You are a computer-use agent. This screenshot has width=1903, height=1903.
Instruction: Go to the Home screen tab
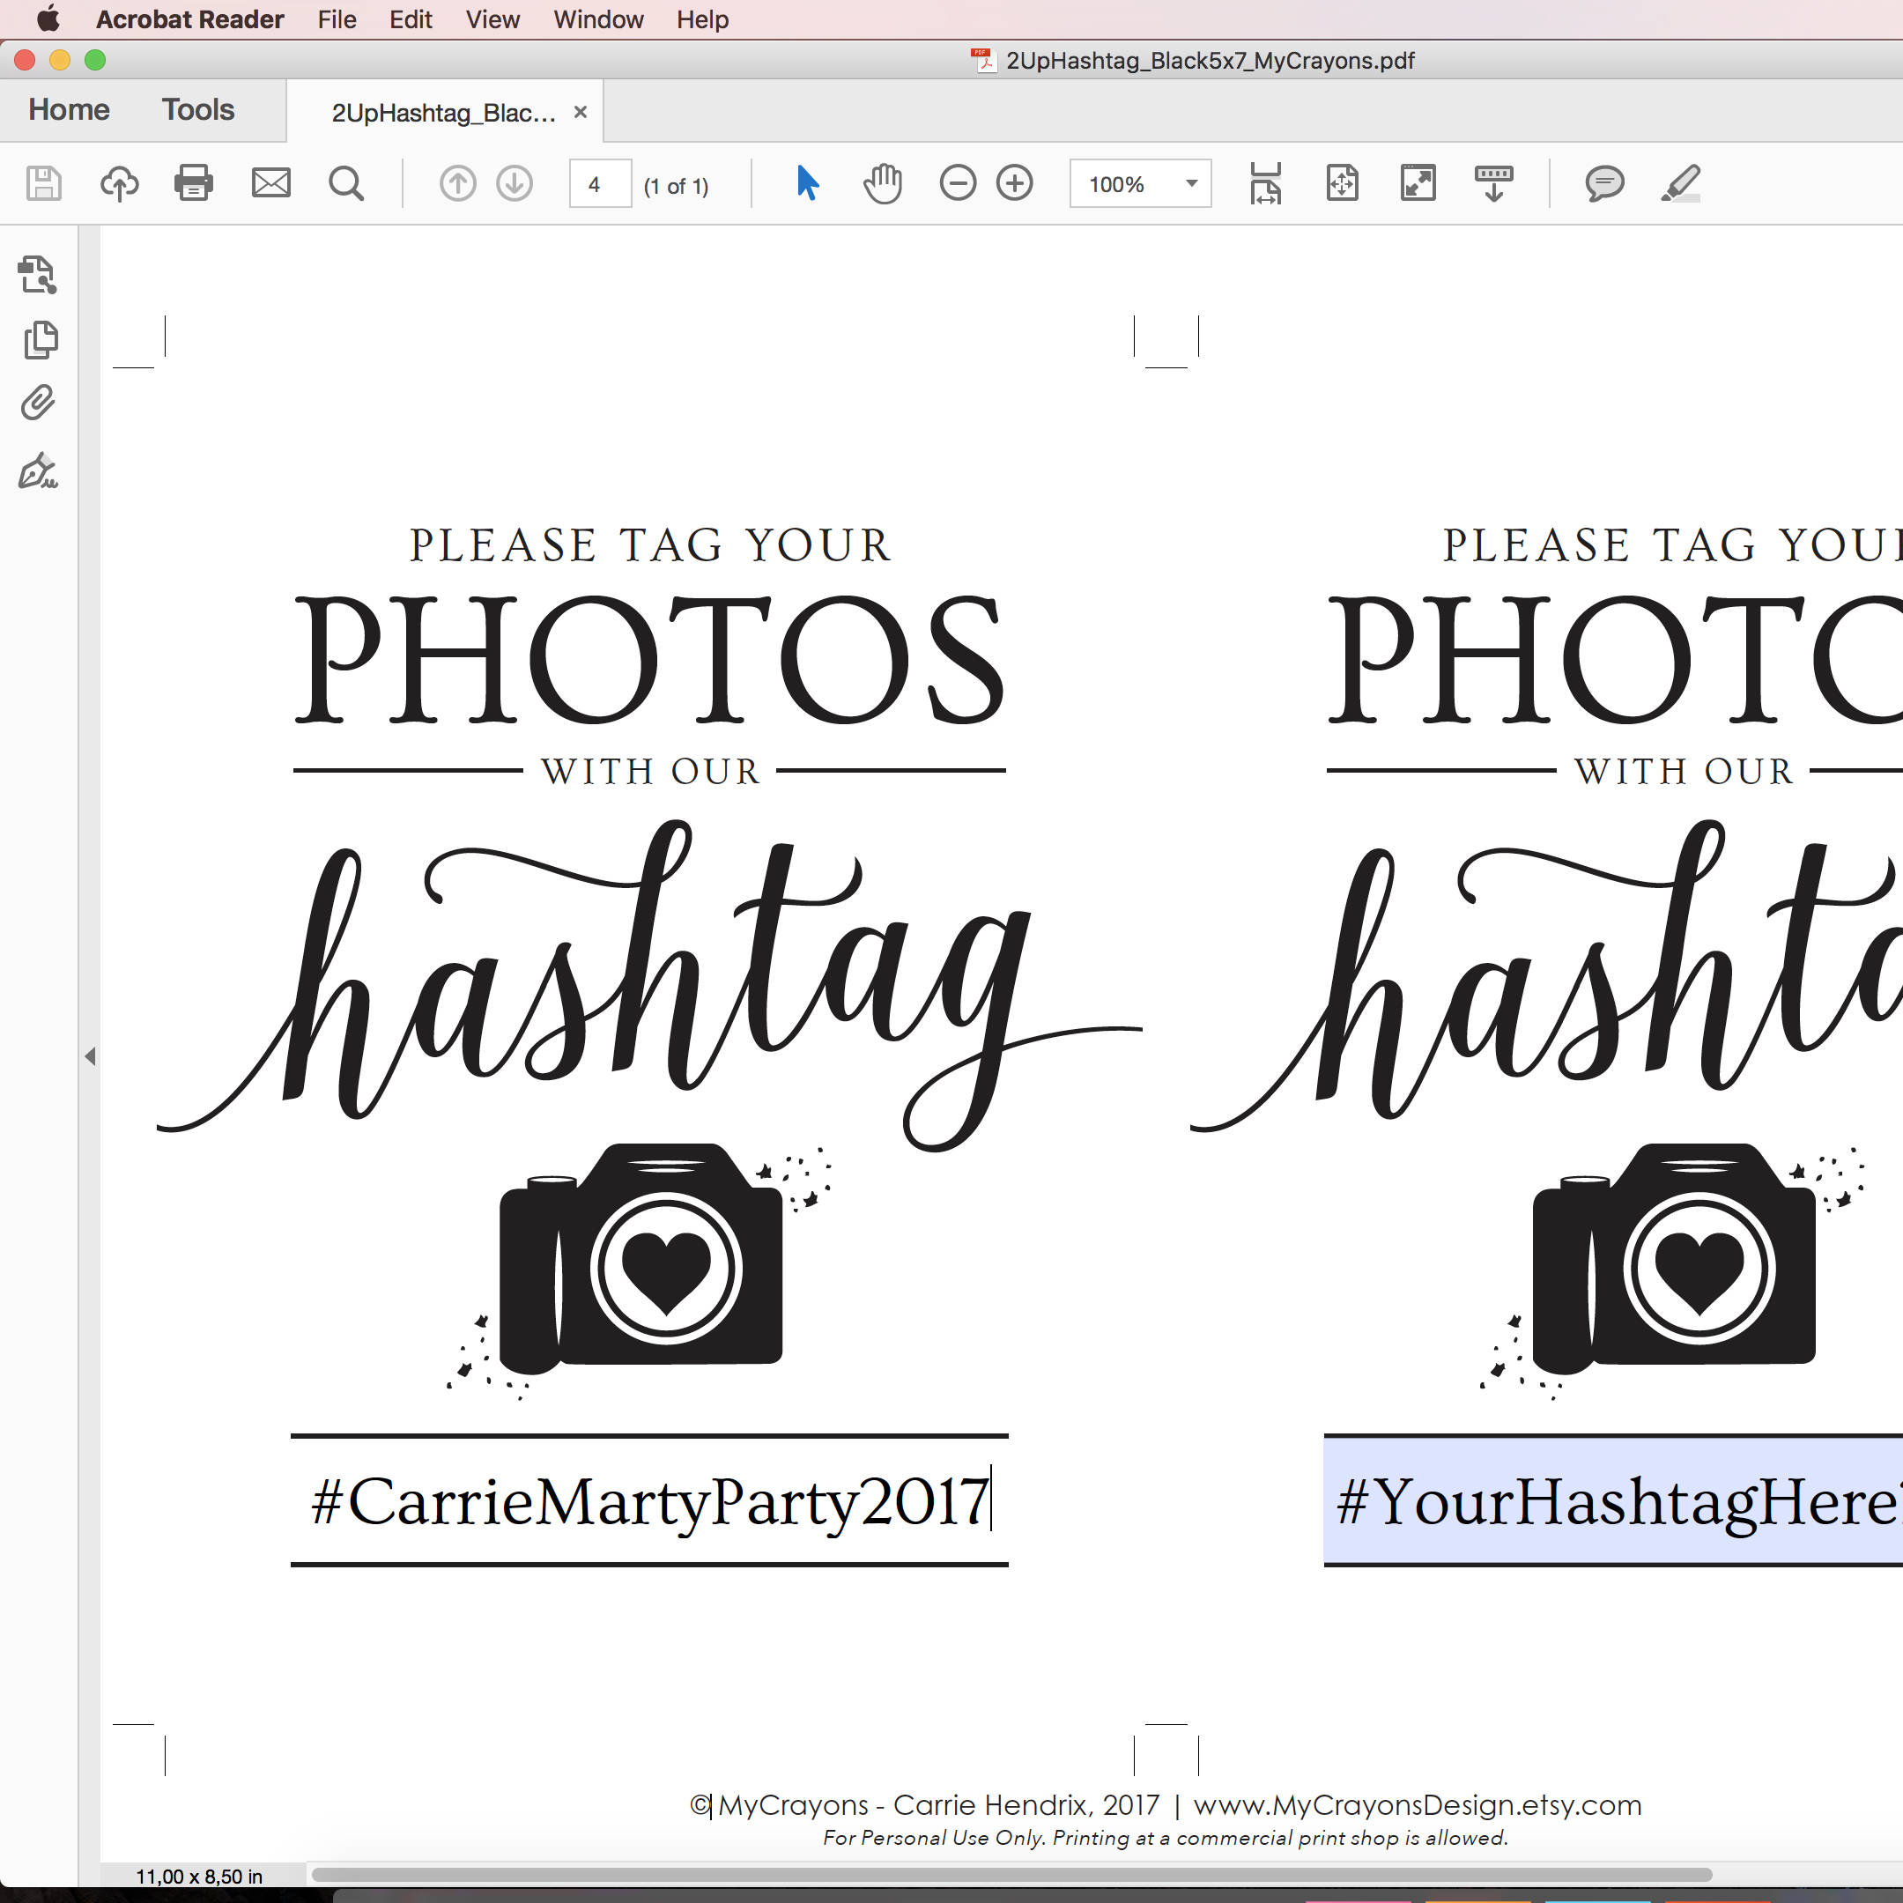(67, 109)
